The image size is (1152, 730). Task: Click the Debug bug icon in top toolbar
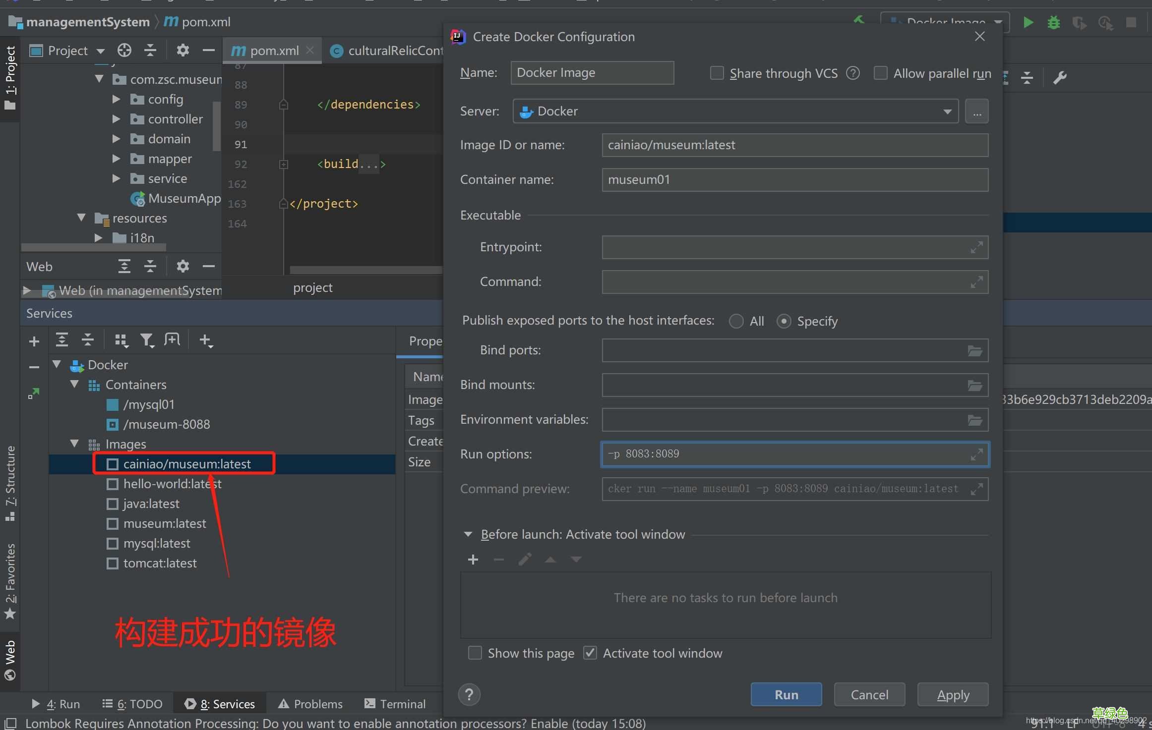click(1054, 22)
